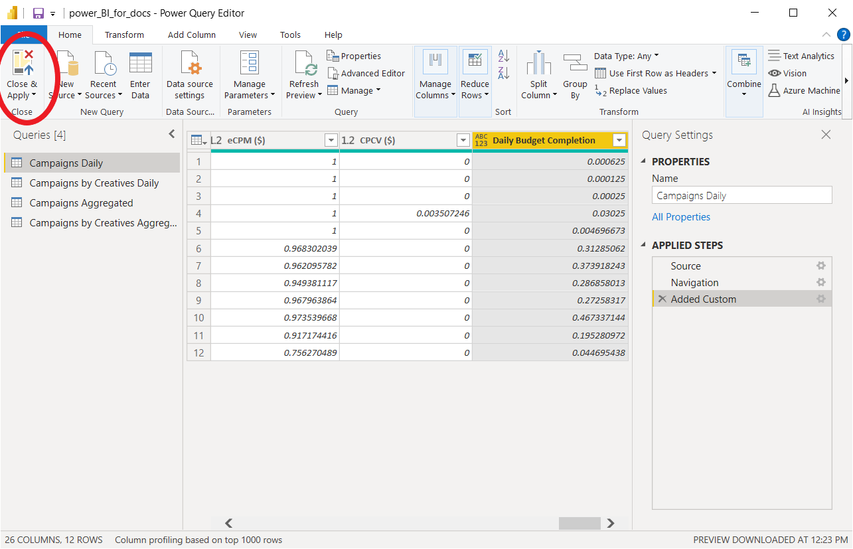
Task: Open the Add Column tab
Action: tap(191, 35)
